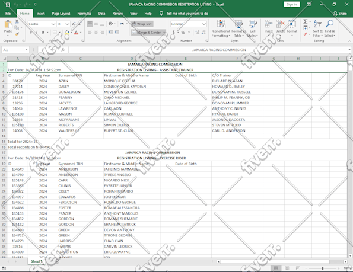This screenshot has width=353, height=272.
Task: Apply the red Font Color swatch
Action: (77, 33)
